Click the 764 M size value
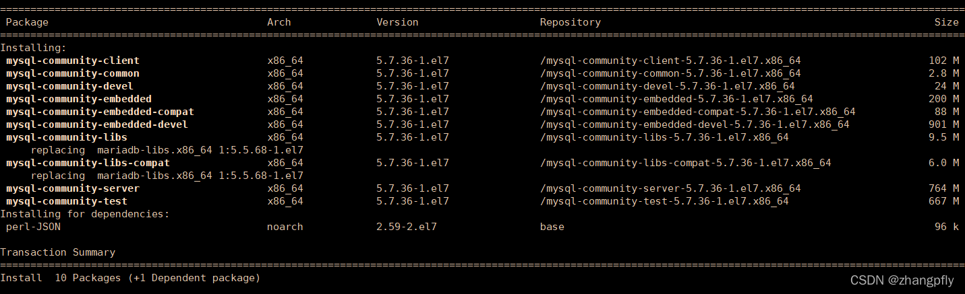 943,188
